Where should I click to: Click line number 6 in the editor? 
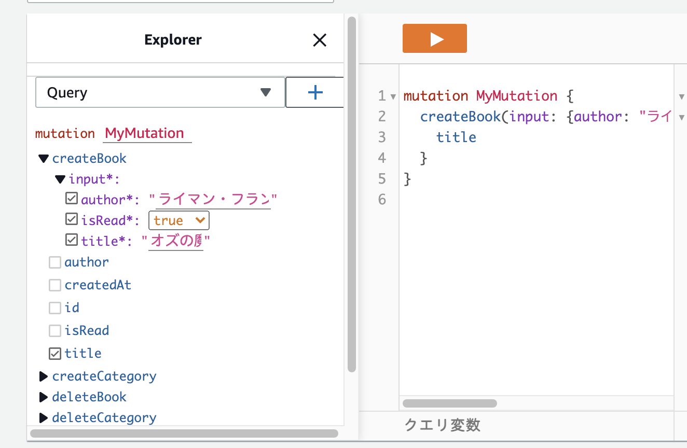[382, 200]
